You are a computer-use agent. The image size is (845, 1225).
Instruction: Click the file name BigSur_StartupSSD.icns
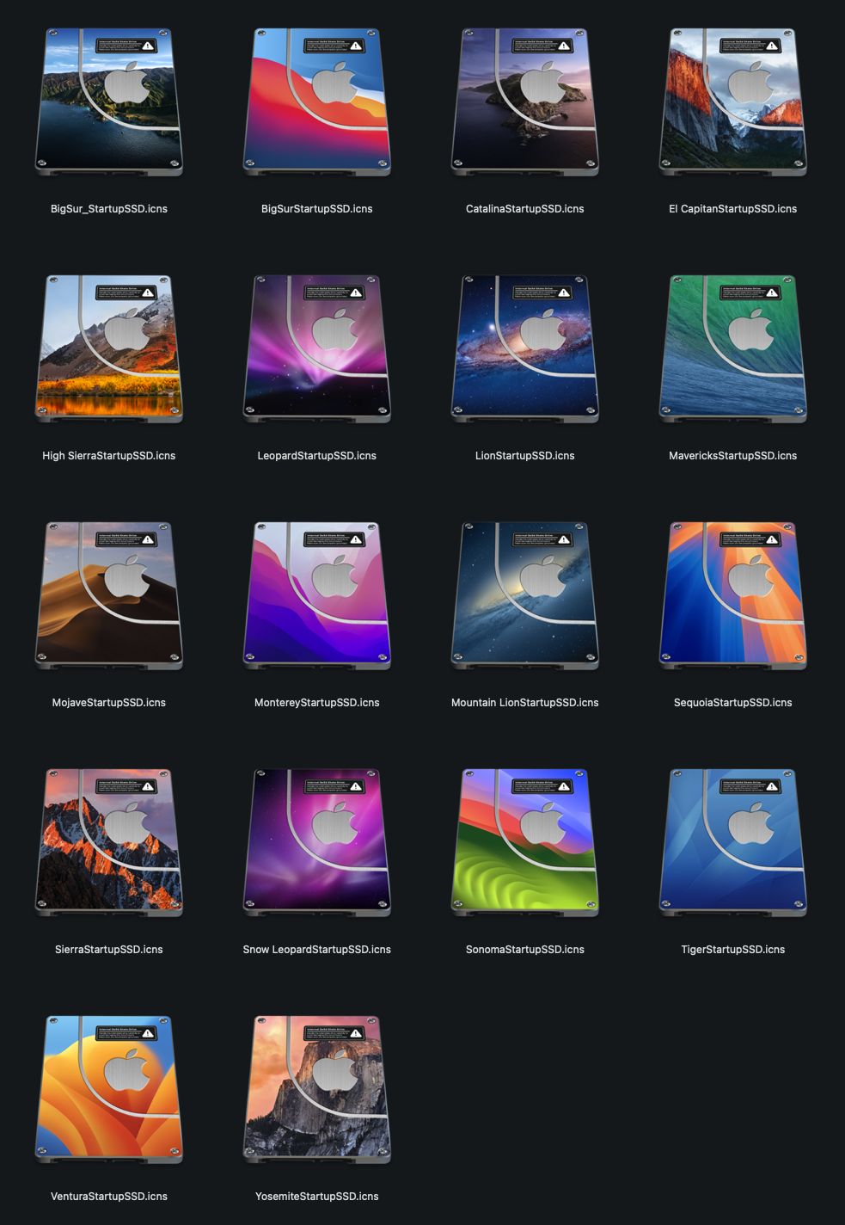pyautogui.click(x=109, y=209)
